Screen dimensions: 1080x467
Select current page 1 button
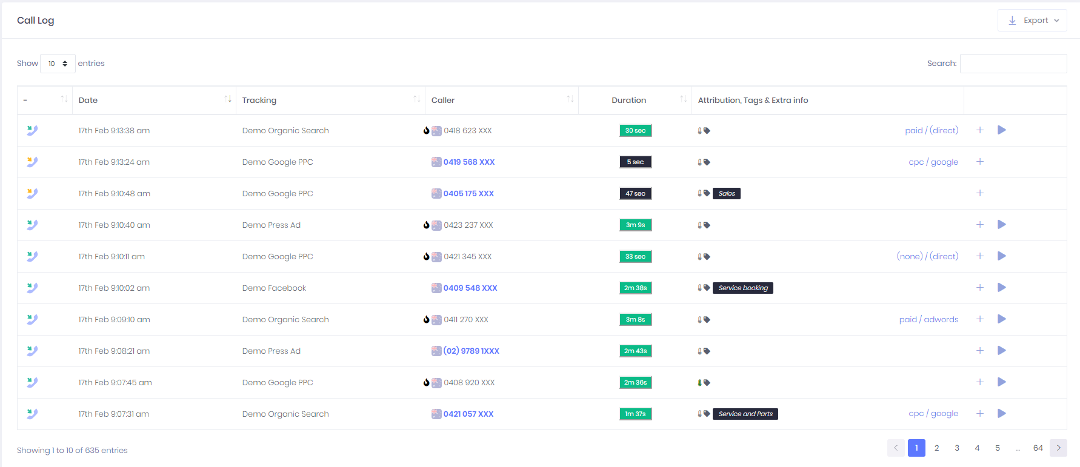pos(916,448)
